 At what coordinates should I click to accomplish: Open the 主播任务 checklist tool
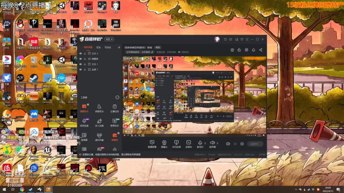point(114,108)
